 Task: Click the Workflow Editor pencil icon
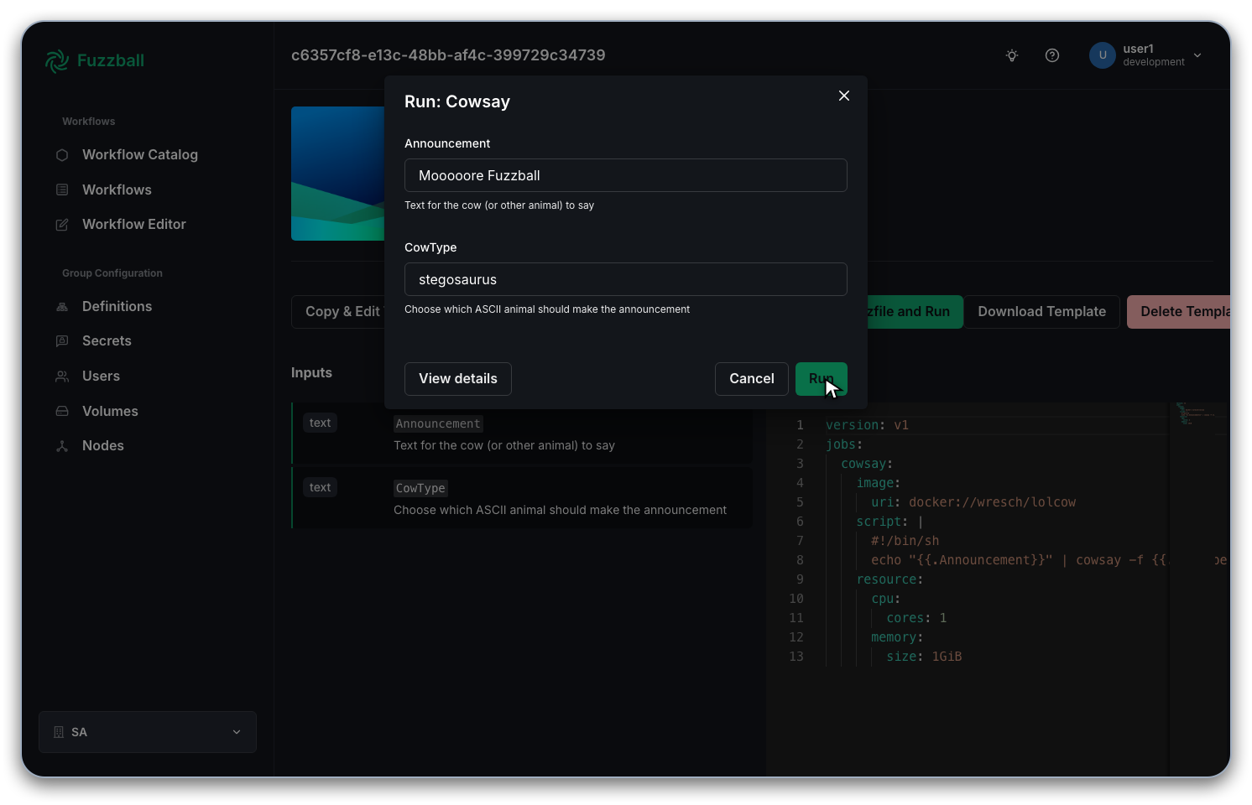tap(62, 225)
